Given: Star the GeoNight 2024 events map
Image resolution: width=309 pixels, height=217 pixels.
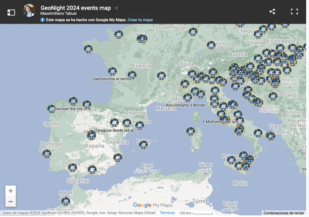Looking at the screenshot, I should [116, 8].
